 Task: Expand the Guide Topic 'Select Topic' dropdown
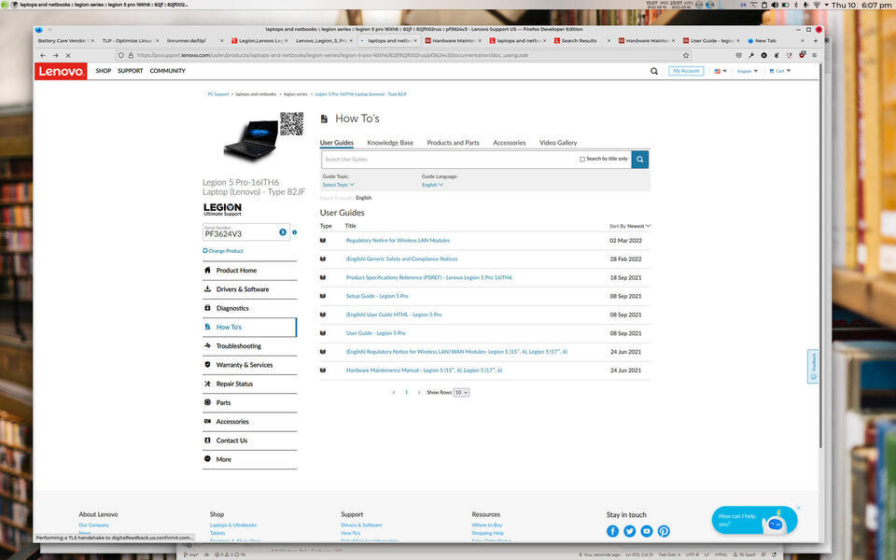338,185
